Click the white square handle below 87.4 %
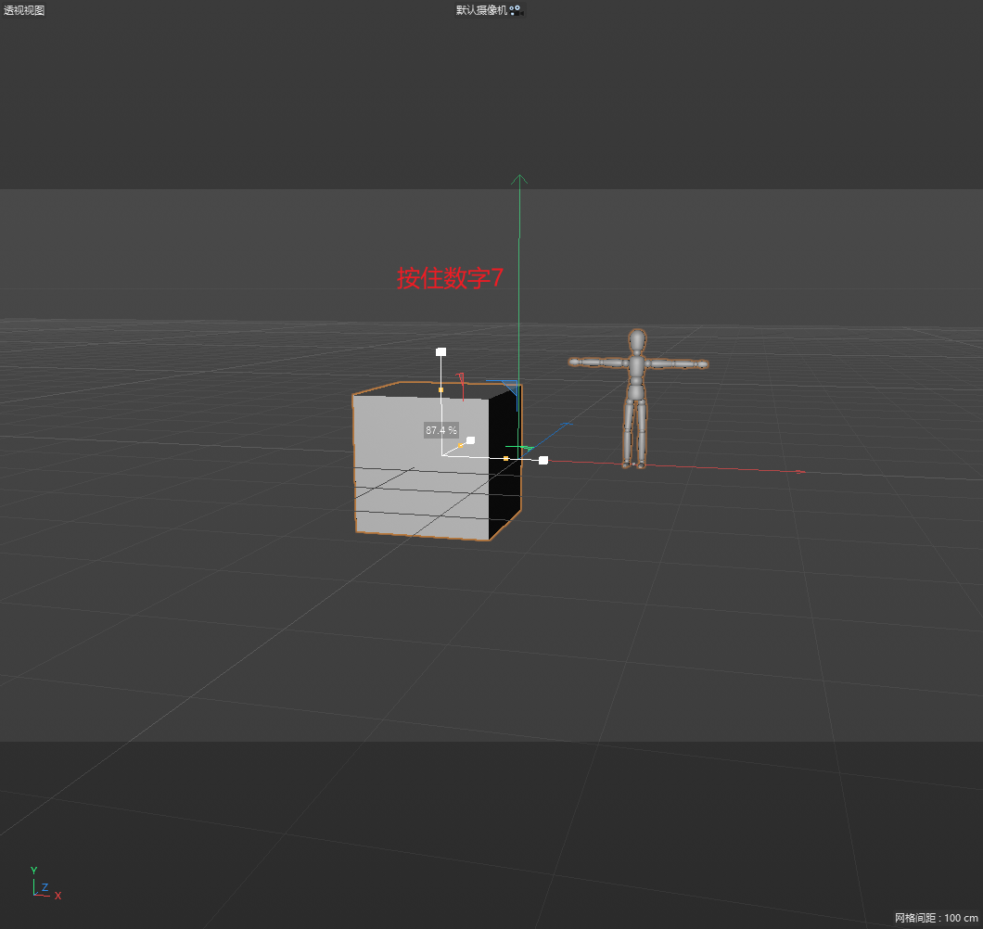 (471, 440)
